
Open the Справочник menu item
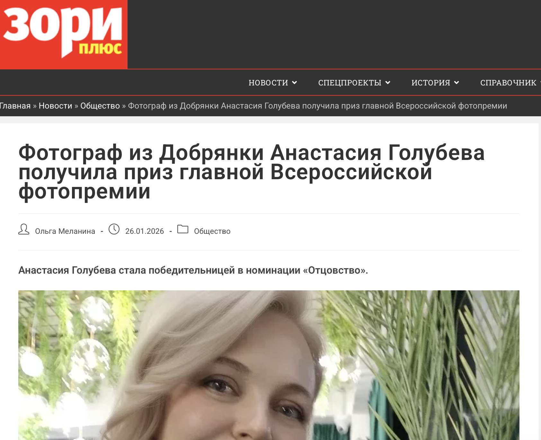(508, 83)
